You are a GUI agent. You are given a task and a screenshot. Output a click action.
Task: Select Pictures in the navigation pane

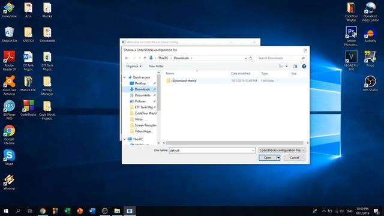coord(140,101)
